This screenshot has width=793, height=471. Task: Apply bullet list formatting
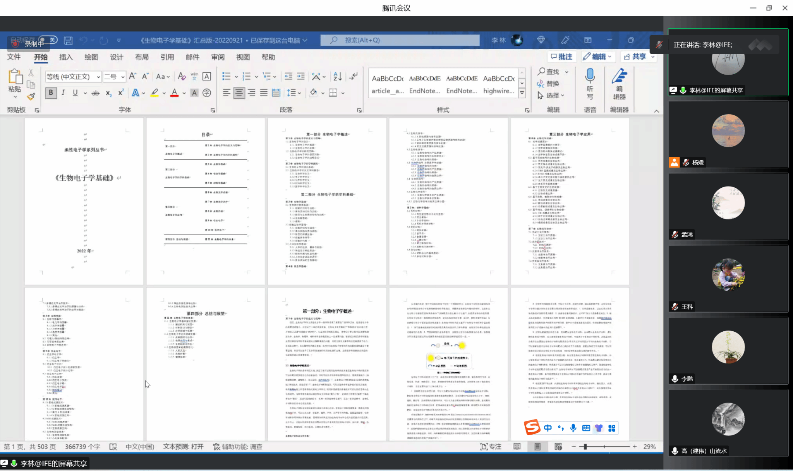(x=227, y=77)
